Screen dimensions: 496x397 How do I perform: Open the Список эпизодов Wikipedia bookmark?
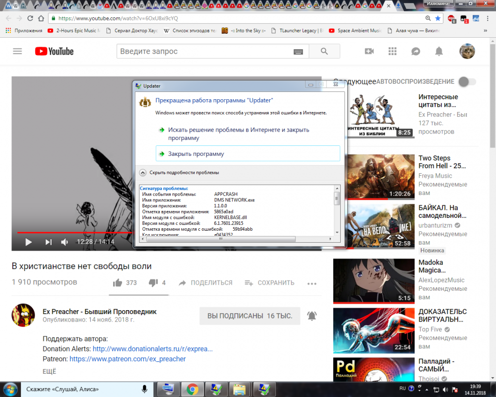(190, 30)
